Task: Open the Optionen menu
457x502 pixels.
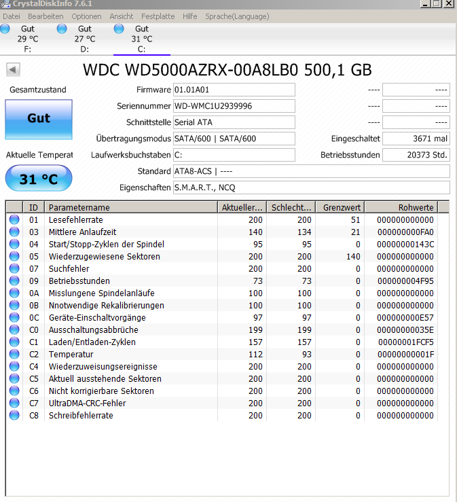Action: pyautogui.click(x=86, y=16)
